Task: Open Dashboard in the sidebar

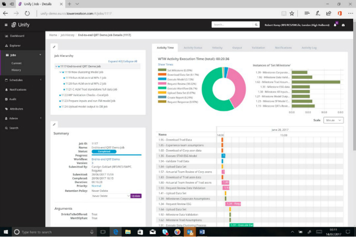Action: click(15, 36)
